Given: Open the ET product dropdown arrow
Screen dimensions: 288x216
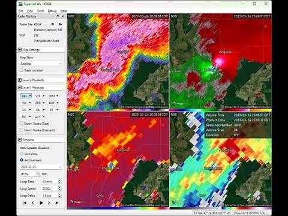Looking at the screenshot, I should pos(57,110).
